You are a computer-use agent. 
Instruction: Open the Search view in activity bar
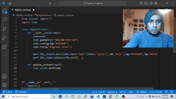pyautogui.click(x=4, y=20)
